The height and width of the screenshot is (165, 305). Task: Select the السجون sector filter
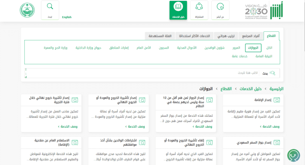click(164, 48)
